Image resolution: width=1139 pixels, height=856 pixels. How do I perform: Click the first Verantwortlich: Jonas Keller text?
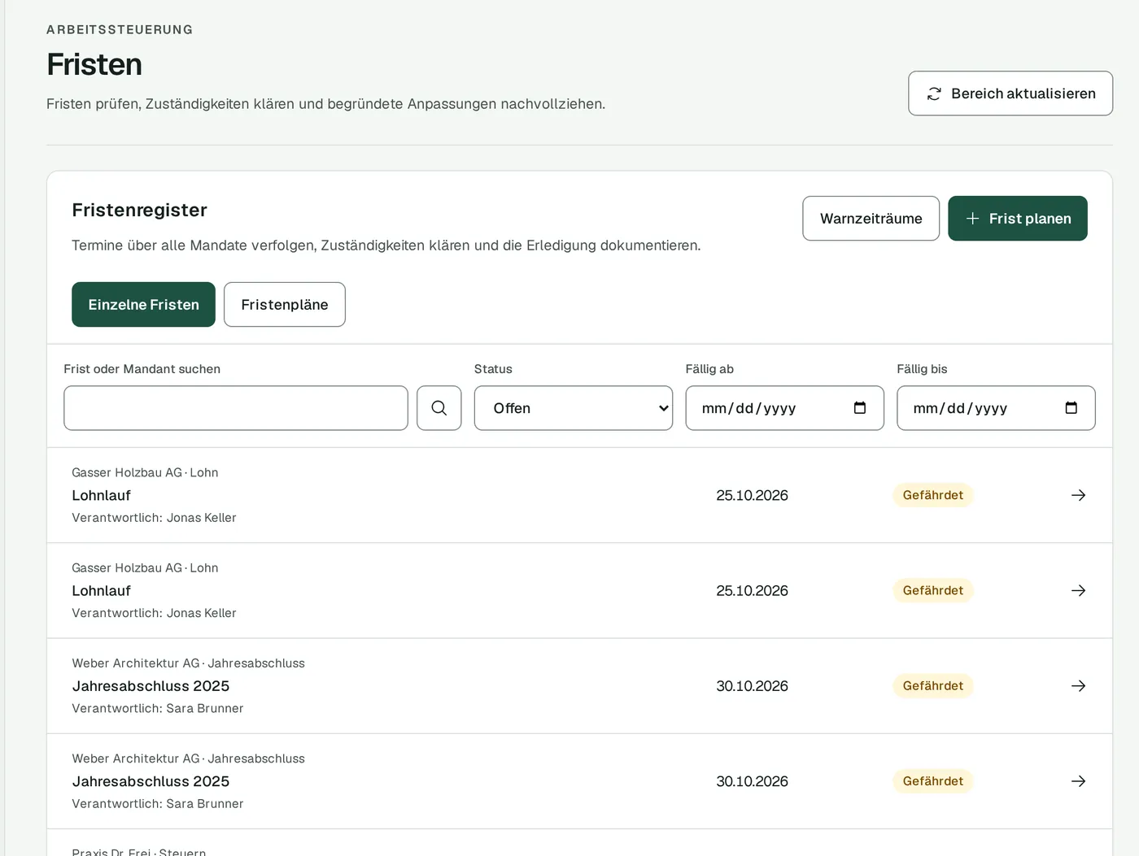coord(154,518)
